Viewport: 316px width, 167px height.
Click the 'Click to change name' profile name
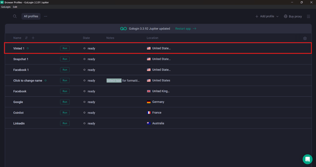pos(28,81)
